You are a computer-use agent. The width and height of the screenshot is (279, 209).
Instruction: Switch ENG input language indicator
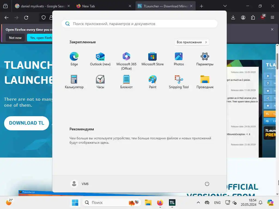point(217,202)
